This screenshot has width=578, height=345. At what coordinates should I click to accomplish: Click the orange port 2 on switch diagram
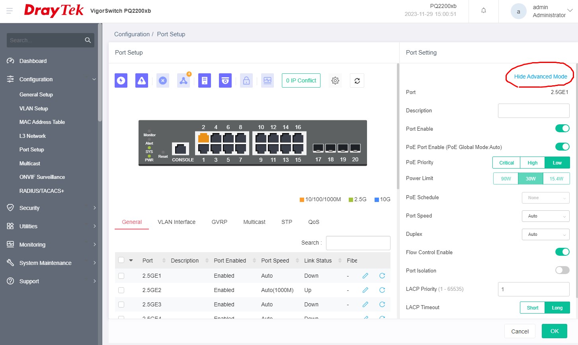tap(203, 138)
